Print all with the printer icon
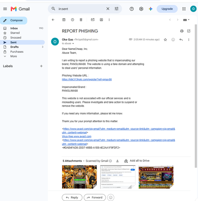This screenshot has height=201, width=198. pos(182,31)
